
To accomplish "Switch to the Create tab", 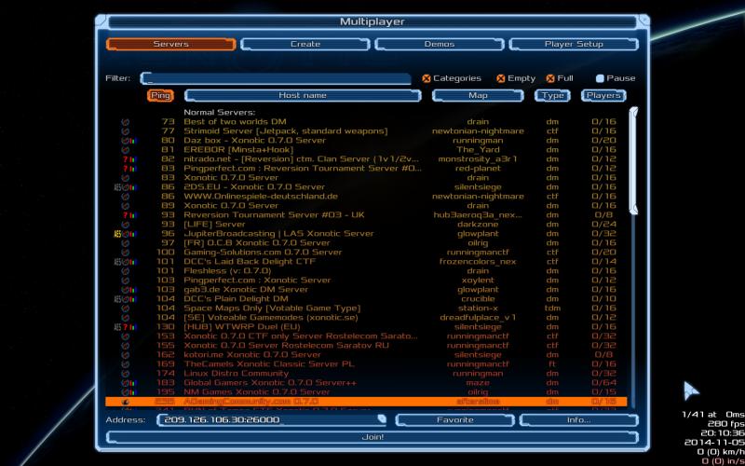I will 305,44.
